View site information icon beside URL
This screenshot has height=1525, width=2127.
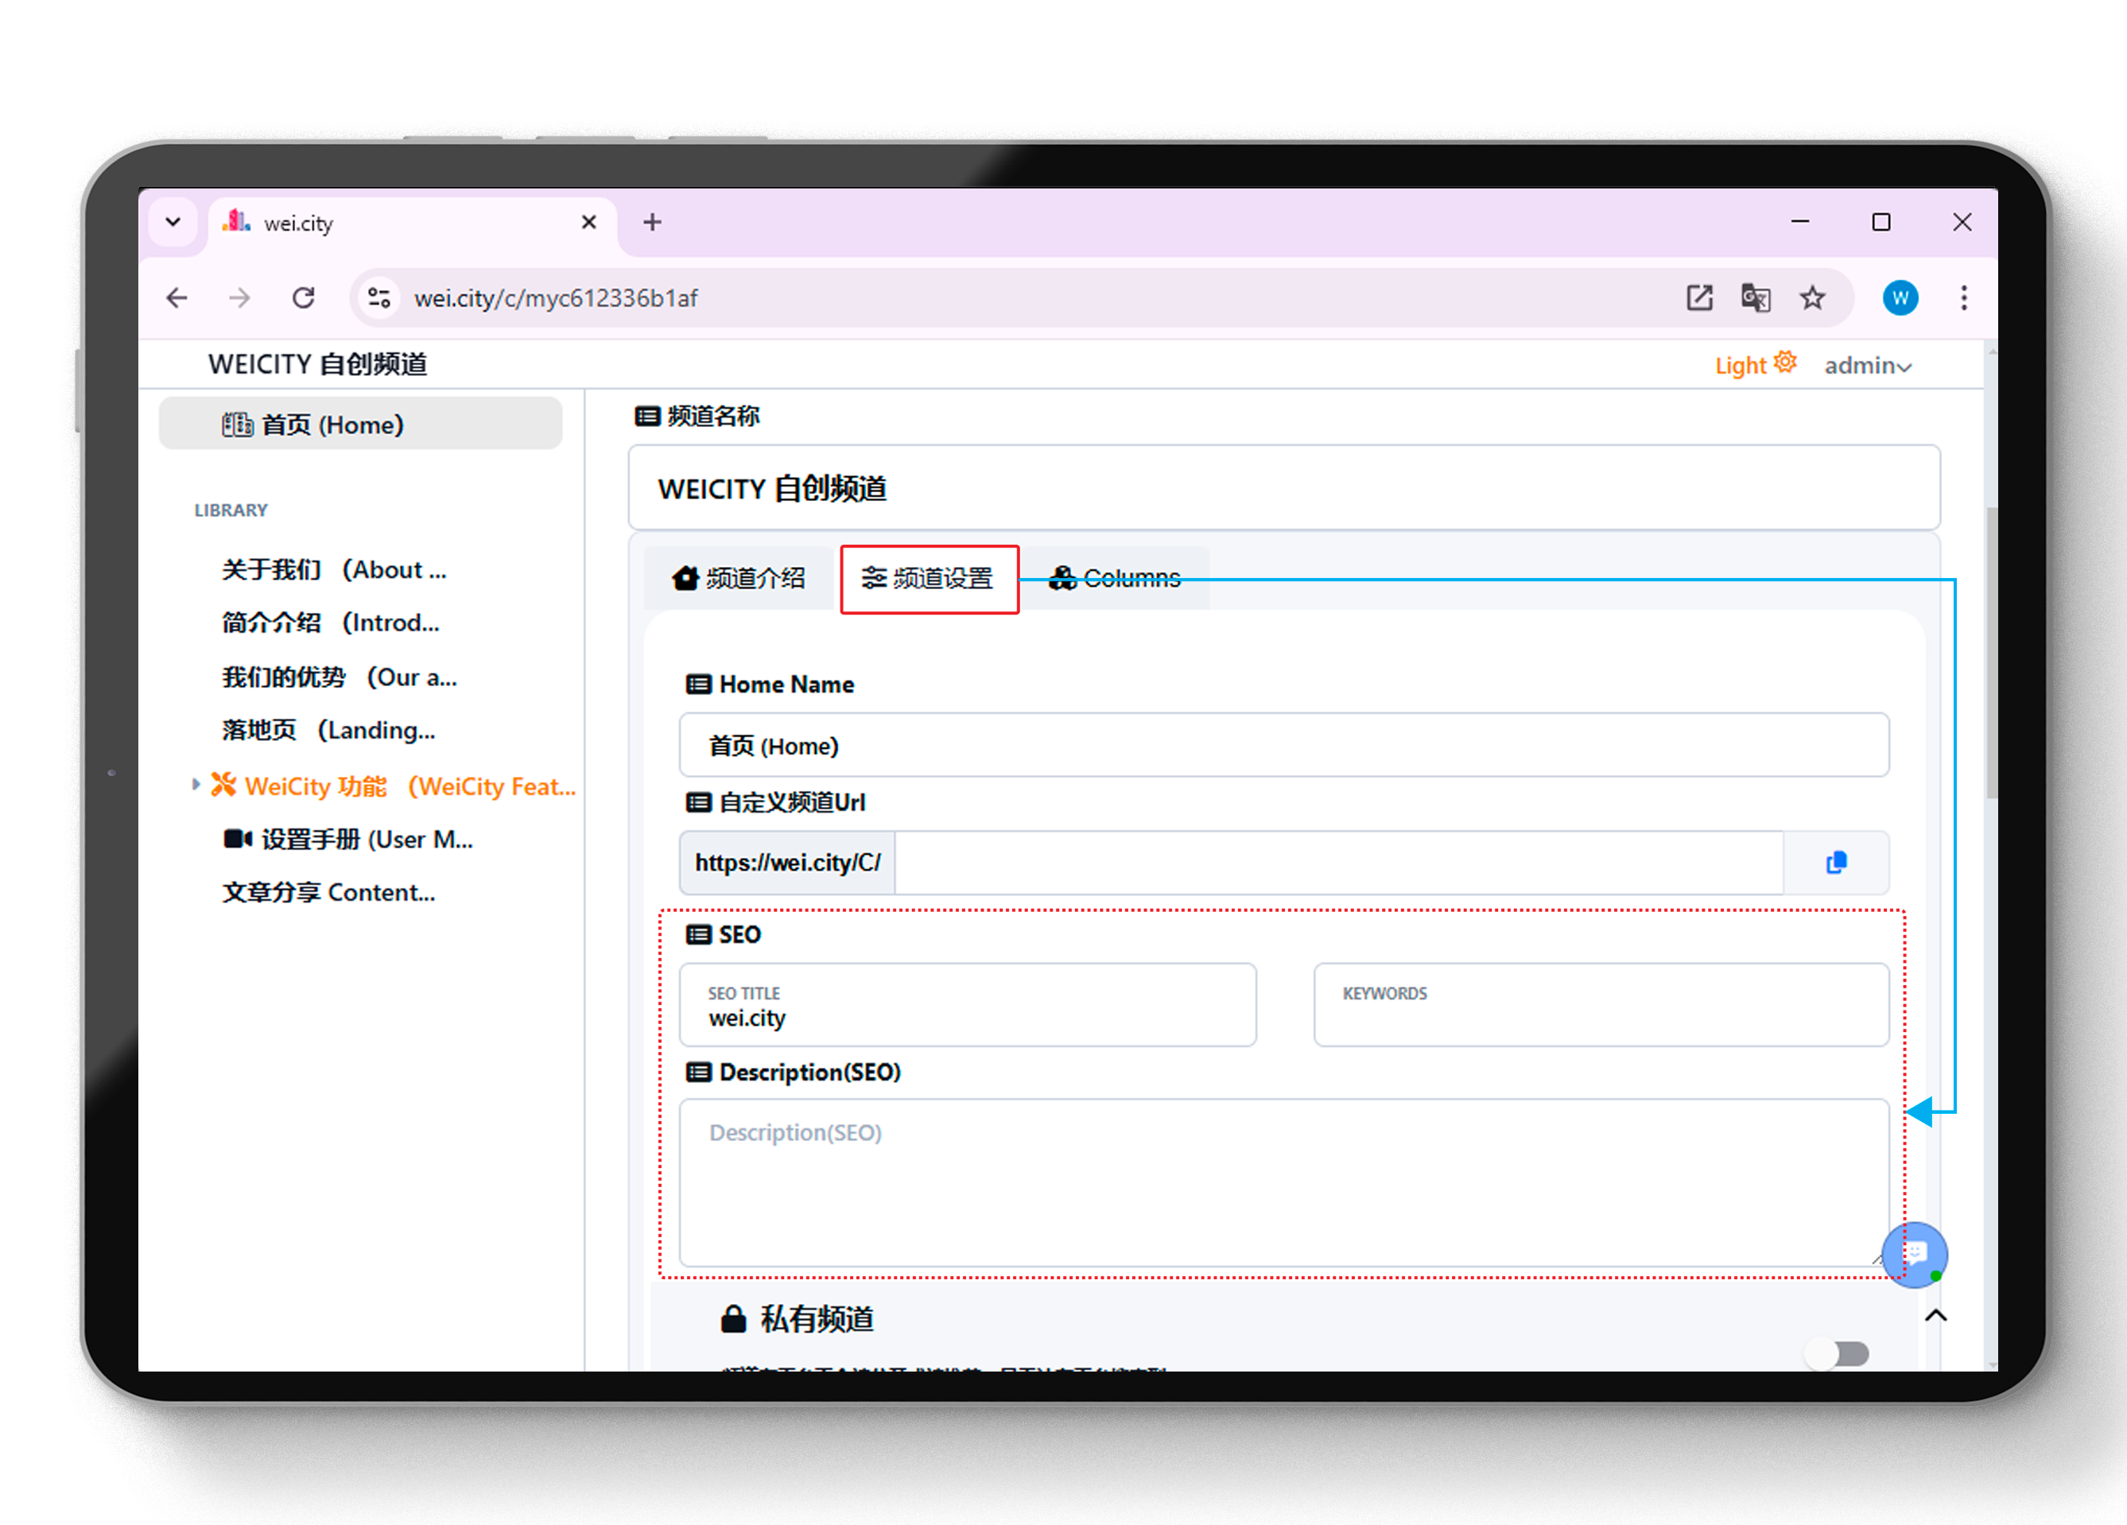[378, 298]
